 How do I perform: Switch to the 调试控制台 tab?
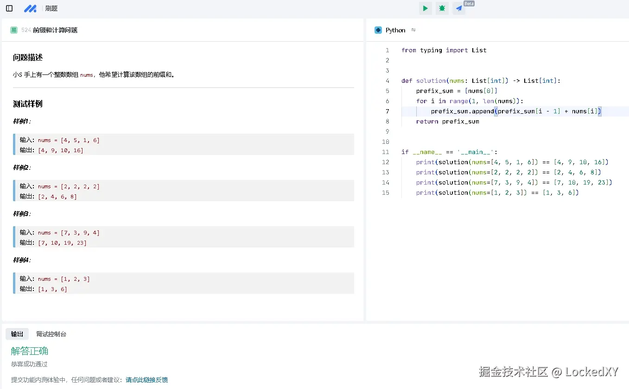[51, 334]
